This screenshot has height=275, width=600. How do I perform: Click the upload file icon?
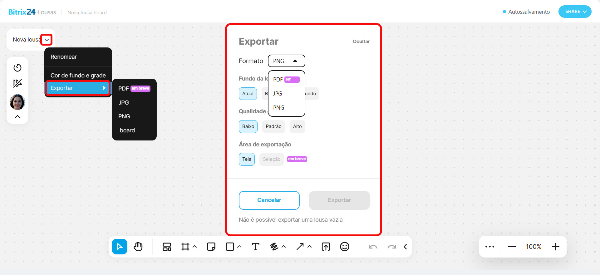click(326, 247)
